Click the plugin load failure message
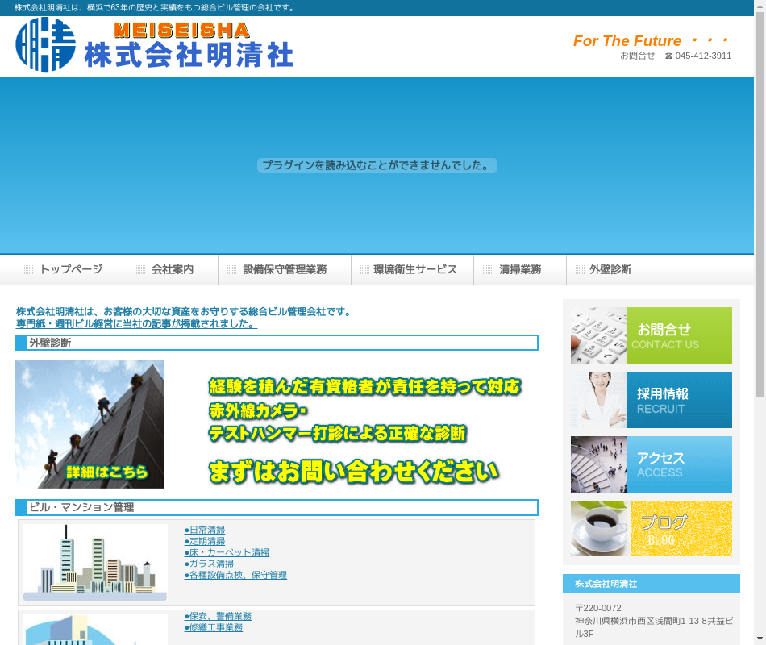Image resolution: width=766 pixels, height=645 pixels. [x=377, y=165]
